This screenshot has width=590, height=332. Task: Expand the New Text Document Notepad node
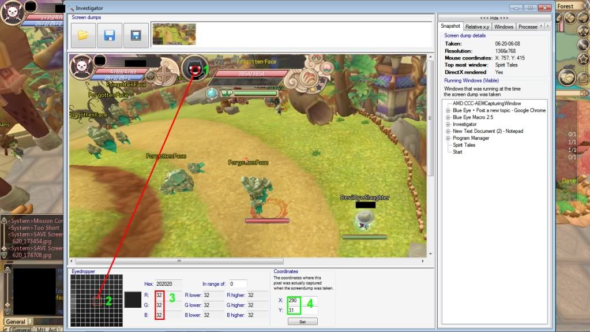click(448, 131)
